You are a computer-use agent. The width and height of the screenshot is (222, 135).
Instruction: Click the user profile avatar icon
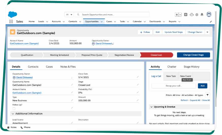pyautogui.click(x=209, y=14)
